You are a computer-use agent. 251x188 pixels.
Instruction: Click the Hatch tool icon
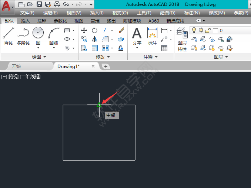[67, 48]
